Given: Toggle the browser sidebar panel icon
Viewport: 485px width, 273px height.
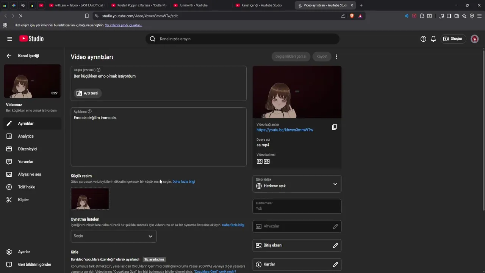Looking at the screenshot, I should [449, 16].
